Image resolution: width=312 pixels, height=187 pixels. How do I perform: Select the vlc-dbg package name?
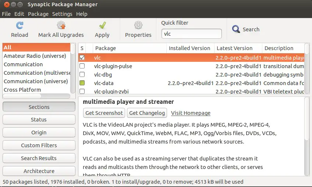[103, 75]
